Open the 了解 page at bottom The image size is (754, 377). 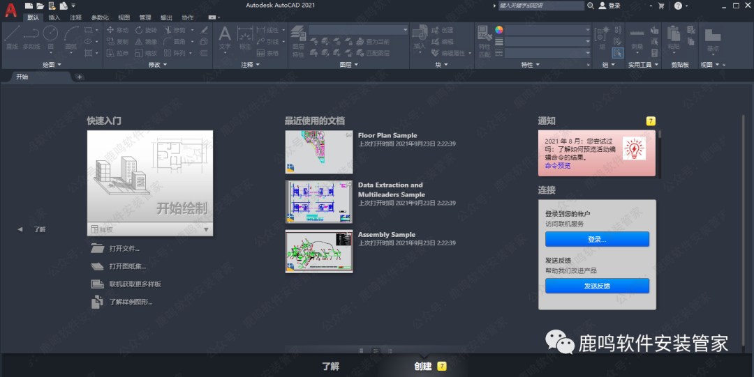[330, 366]
